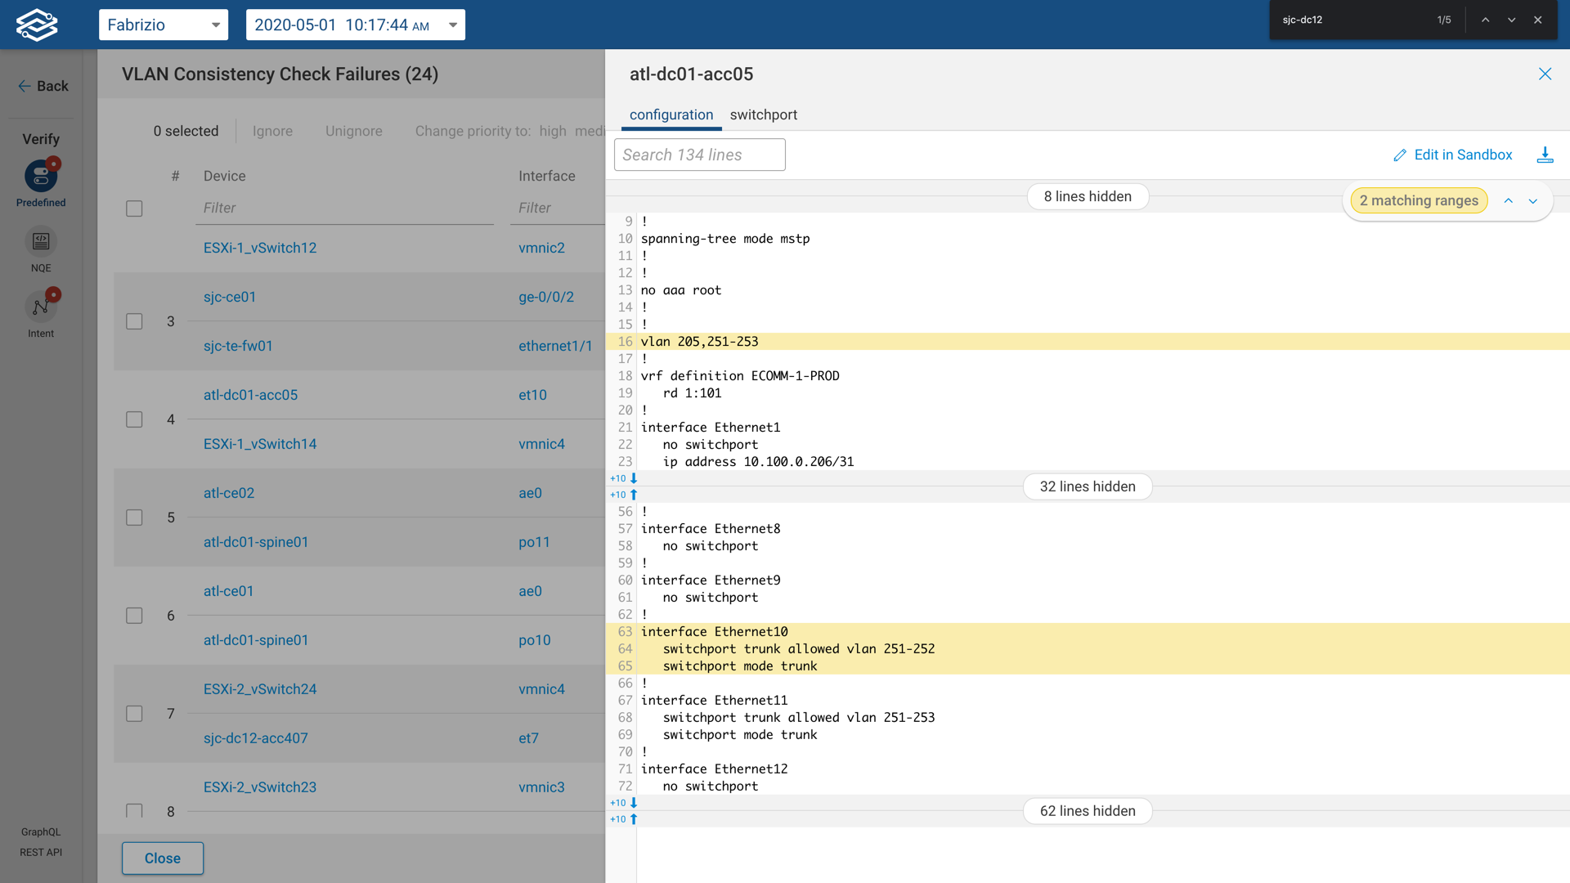Open the ESXi-1_vSwitch12 device link

tap(260, 248)
